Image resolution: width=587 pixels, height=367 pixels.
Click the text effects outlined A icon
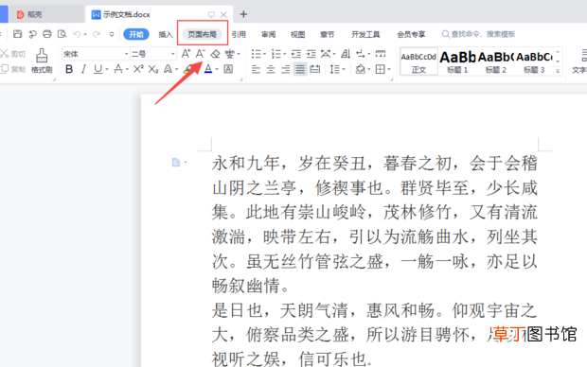[x=169, y=69]
